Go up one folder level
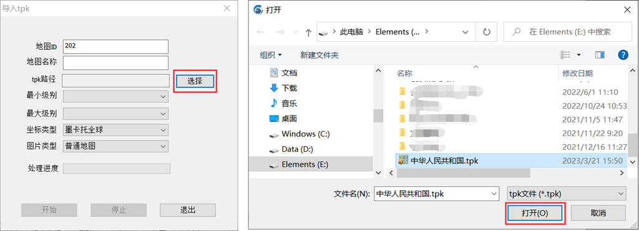This screenshot has height=231, width=639. pyautogui.click(x=308, y=32)
